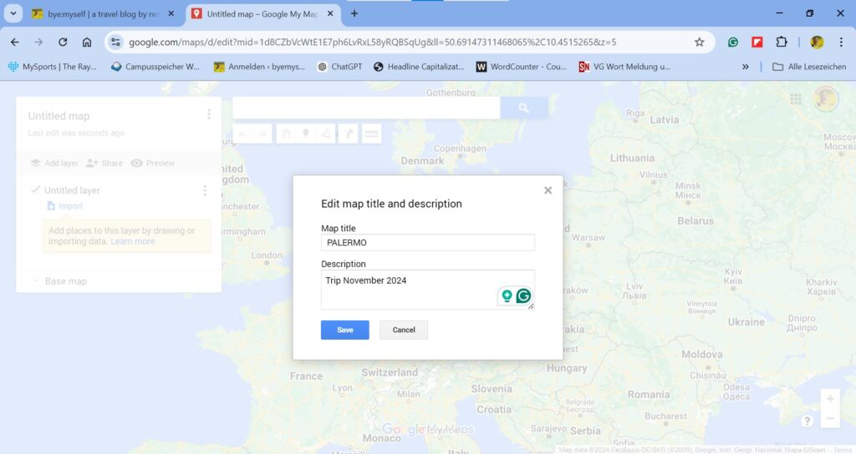Image resolution: width=856 pixels, height=454 pixels.
Task: Select the Measure distances ruler tool
Action: click(371, 134)
